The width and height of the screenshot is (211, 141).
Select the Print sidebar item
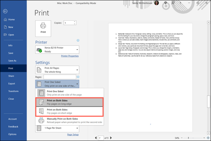13,68
